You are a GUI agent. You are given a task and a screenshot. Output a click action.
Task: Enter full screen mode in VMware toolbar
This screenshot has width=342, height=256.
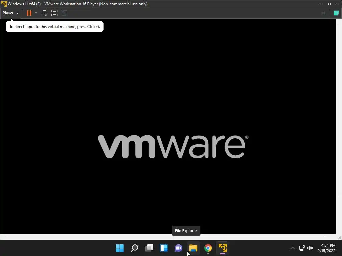point(54,13)
